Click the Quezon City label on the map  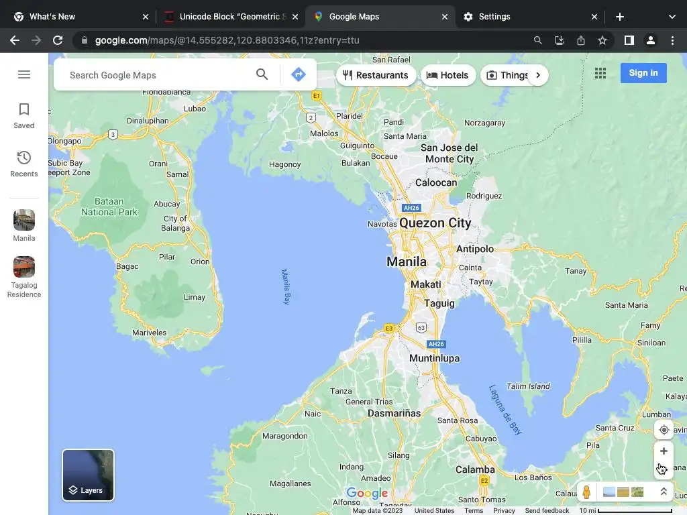coord(435,223)
